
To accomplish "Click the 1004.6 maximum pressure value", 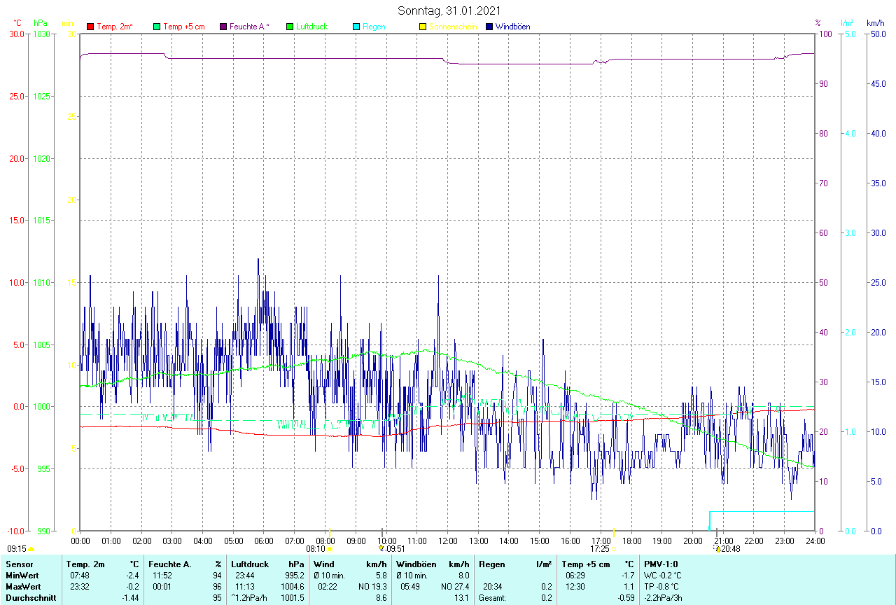I will point(293,587).
